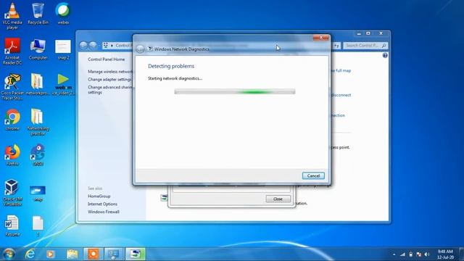Select the blank file under snap
Viewport: 464px width, 261px height.
click(x=38, y=225)
